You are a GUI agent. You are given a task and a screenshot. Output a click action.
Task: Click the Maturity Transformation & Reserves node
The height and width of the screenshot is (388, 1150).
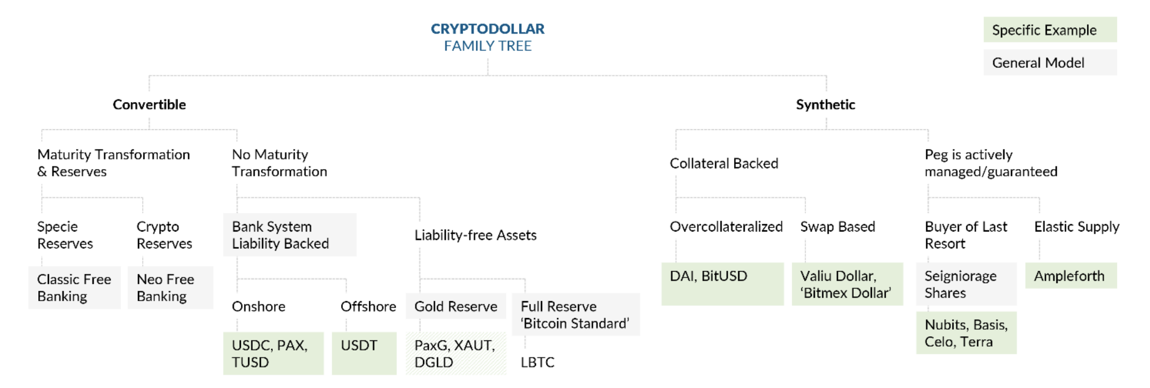[x=114, y=163]
